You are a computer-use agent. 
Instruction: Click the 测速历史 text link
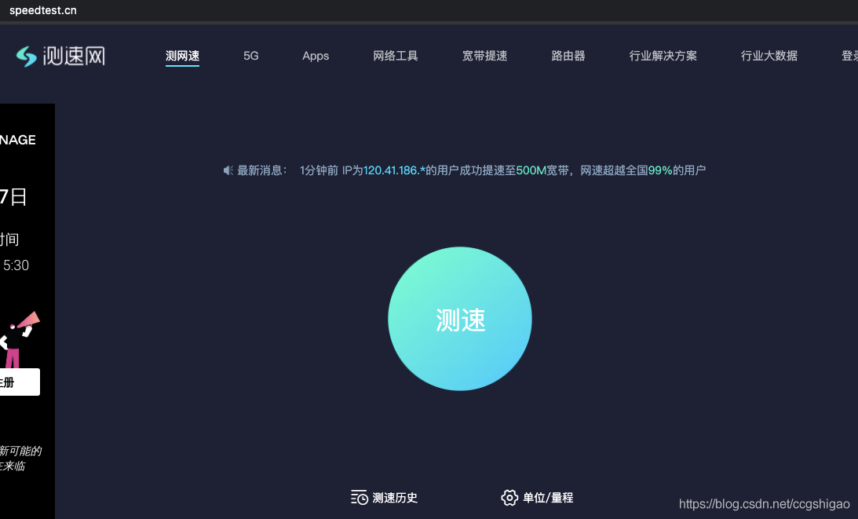click(x=395, y=498)
